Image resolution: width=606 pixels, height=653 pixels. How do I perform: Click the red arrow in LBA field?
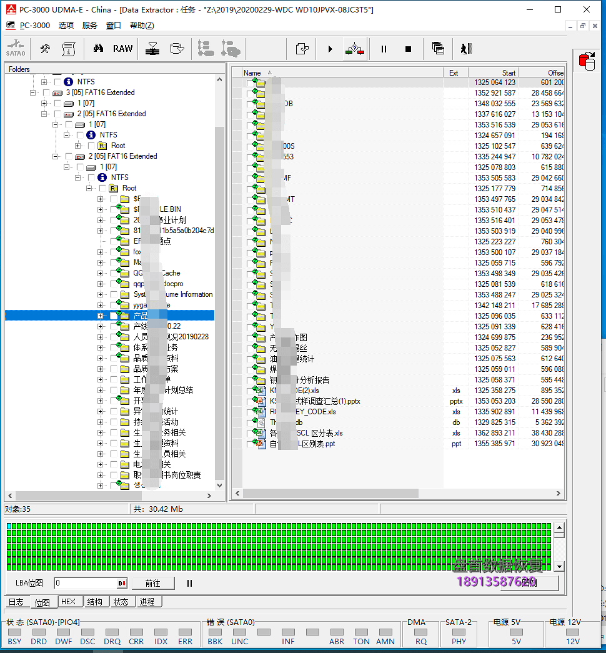point(122,583)
